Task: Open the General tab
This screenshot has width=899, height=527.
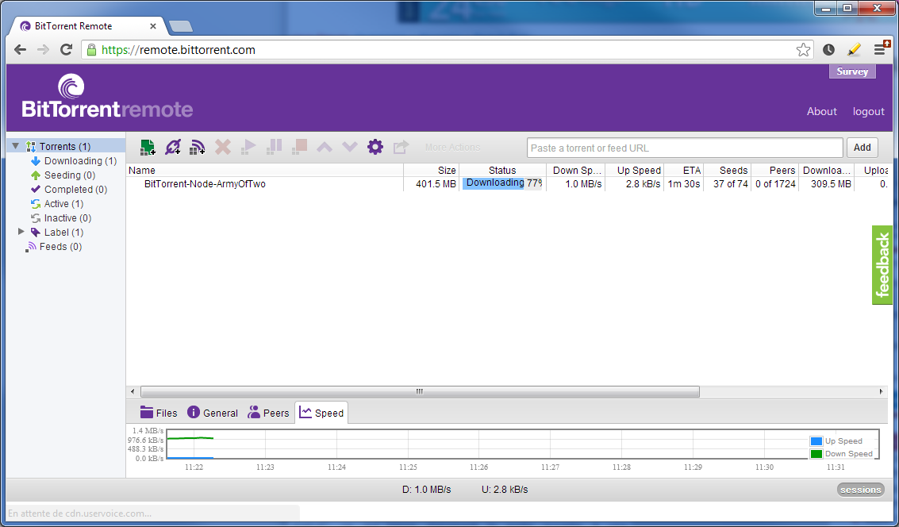Action: pos(212,413)
